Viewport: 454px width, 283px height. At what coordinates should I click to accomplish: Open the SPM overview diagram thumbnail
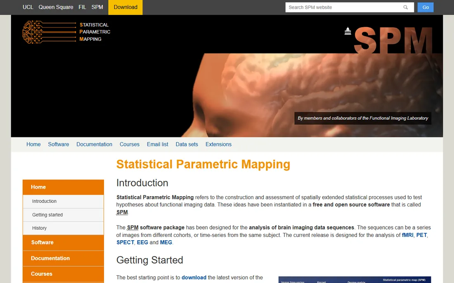click(x=355, y=280)
